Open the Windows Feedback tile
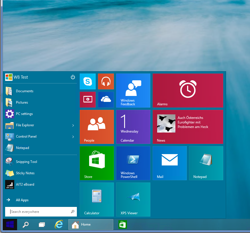Screen dimensions: 250x233 [x=133, y=91]
